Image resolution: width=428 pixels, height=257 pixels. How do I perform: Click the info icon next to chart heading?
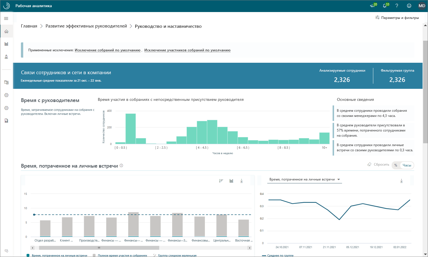pos(121,166)
